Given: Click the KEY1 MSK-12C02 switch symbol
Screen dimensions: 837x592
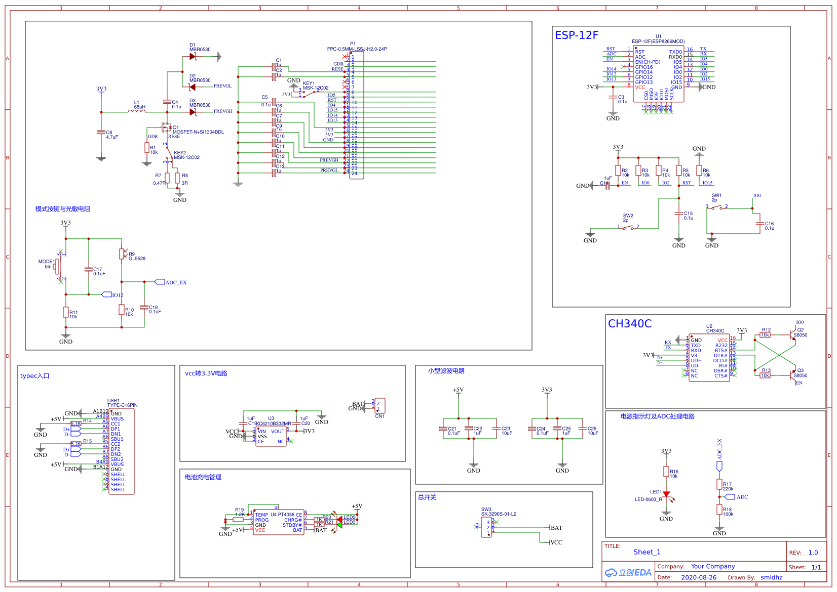Looking at the screenshot, I should [x=309, y=94].
